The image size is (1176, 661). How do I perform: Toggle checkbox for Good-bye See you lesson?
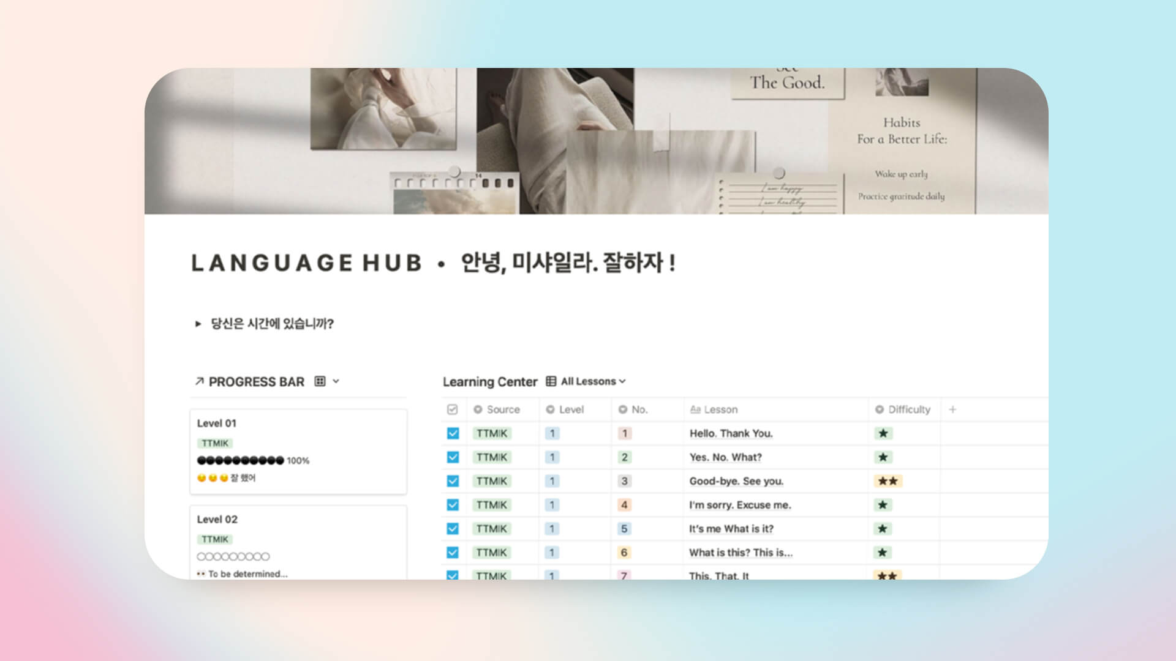454,481
